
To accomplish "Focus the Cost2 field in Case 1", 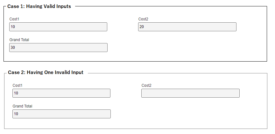I will pyautogui.click(x=187, y=27).
